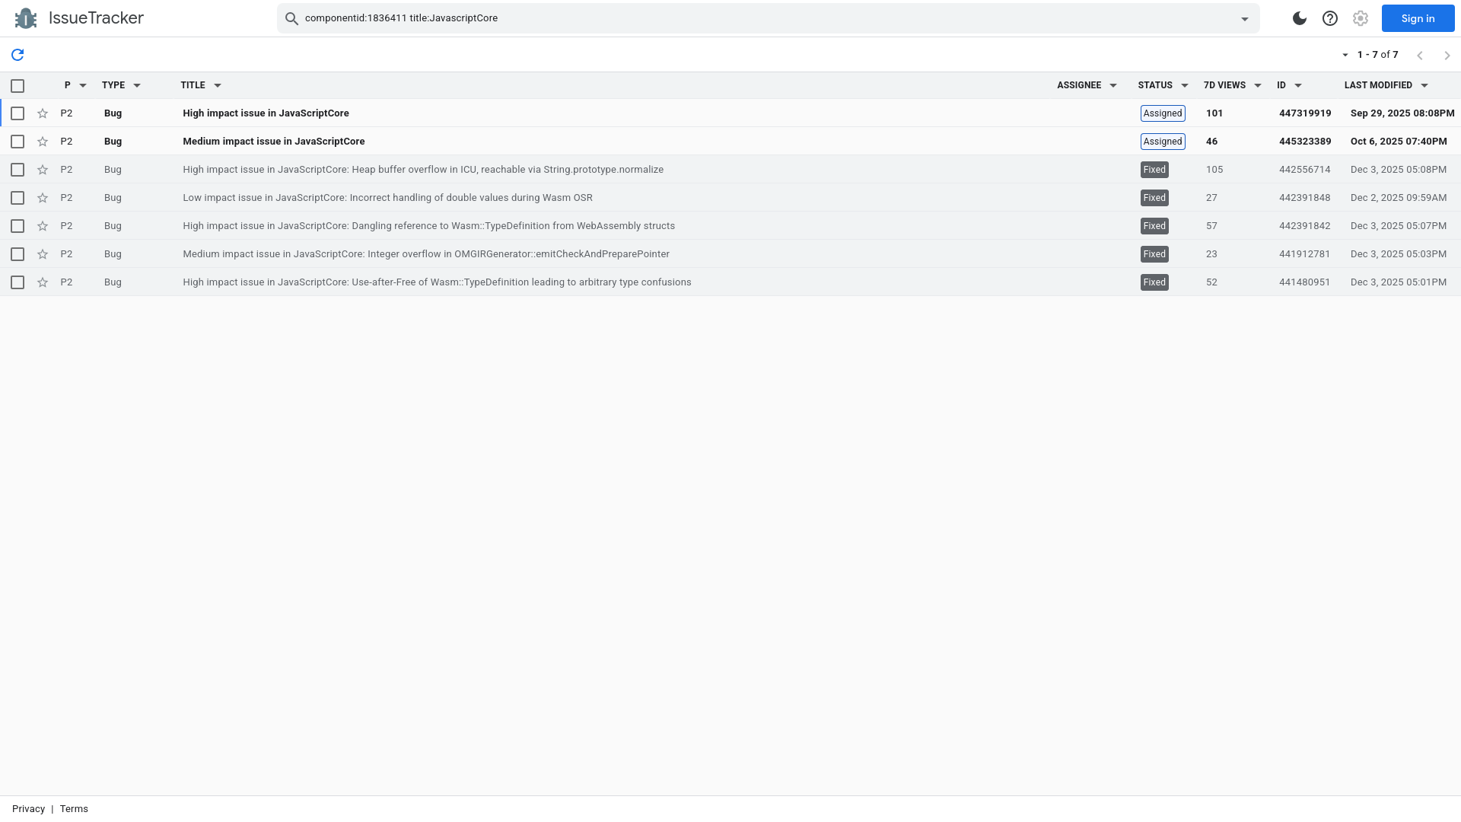Click the search magnifier icon
The width and height of the screenshot is (1461, 822).
pyautogui.click(x=292, y=18)
